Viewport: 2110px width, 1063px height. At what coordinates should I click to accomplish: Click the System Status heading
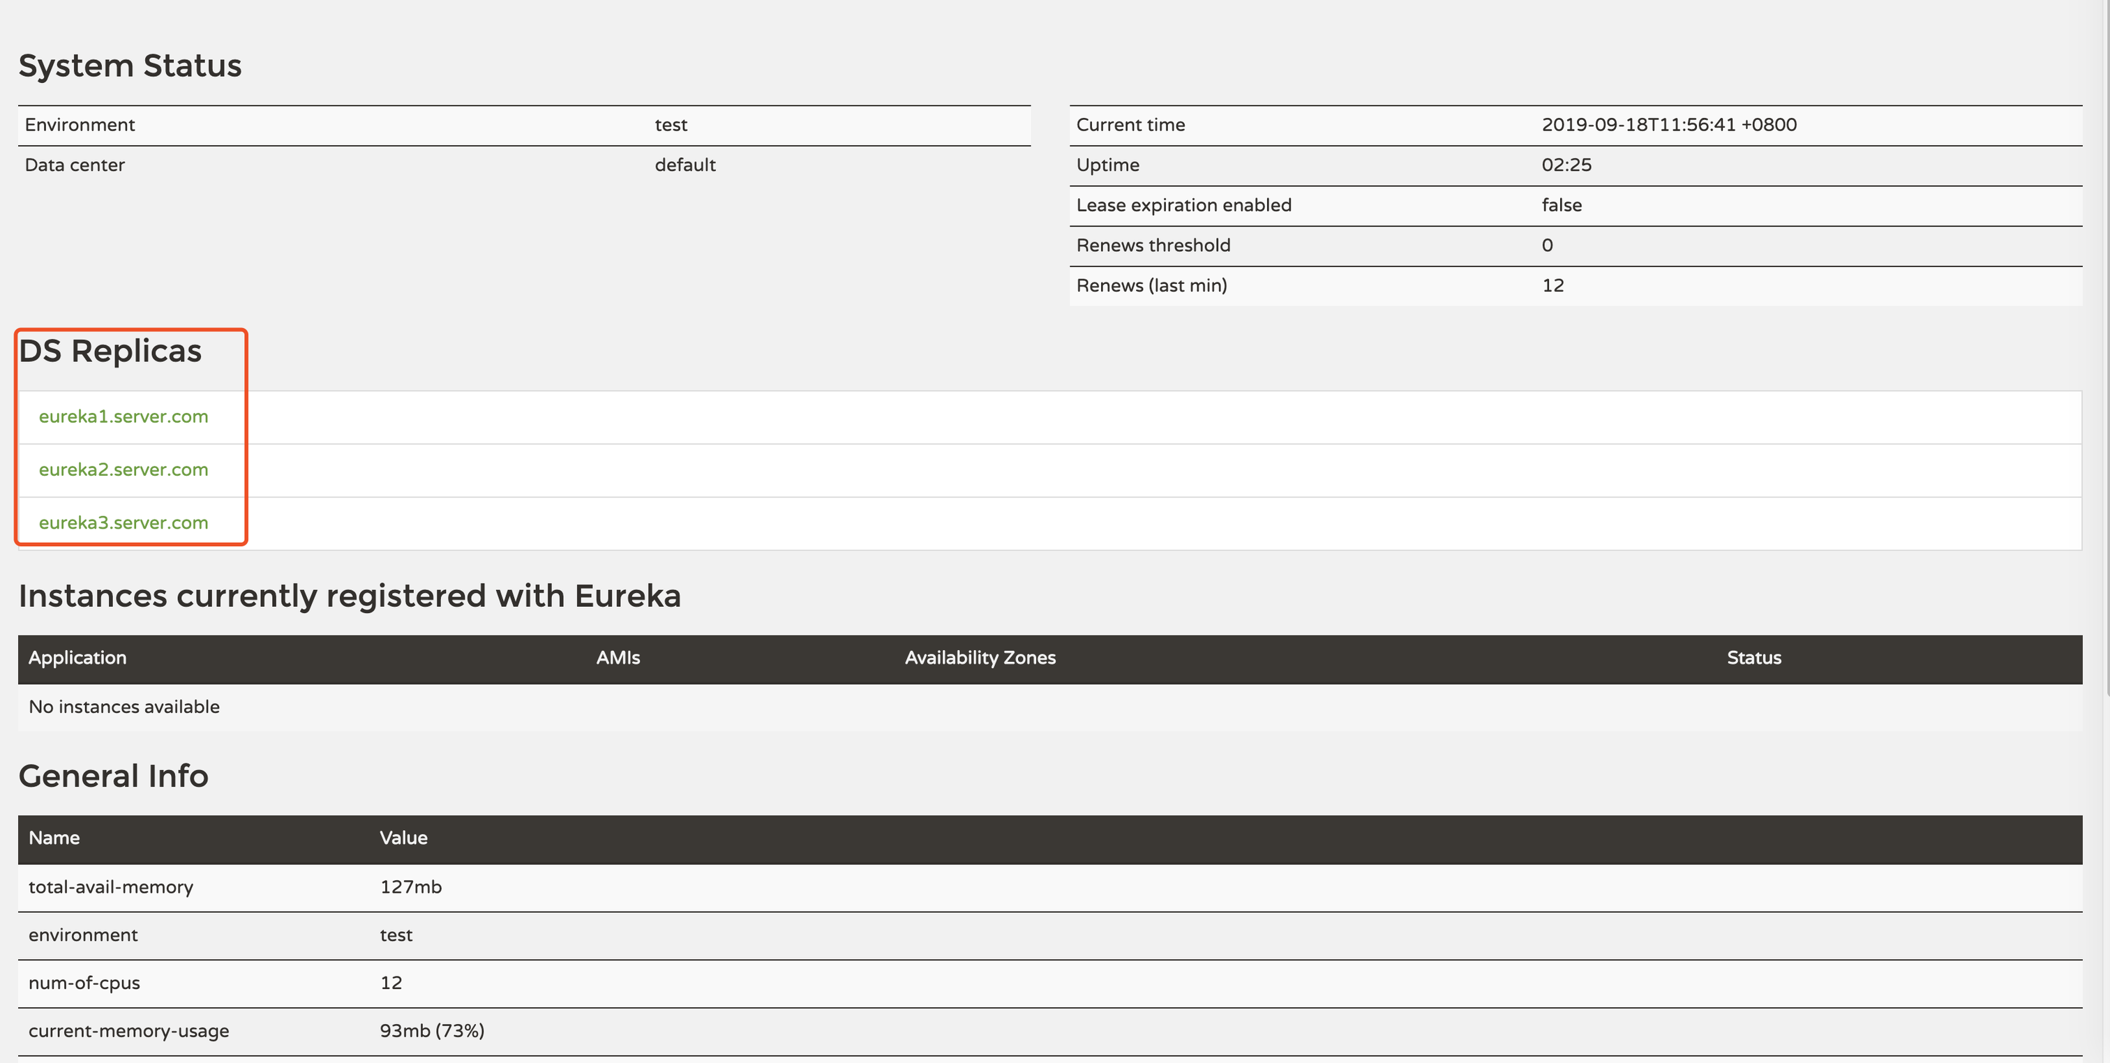click(130, 66)
